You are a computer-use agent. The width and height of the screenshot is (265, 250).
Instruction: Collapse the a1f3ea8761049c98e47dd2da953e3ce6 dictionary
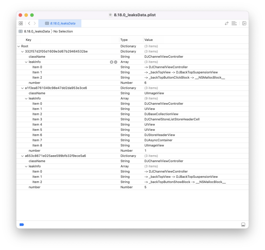(22, 88)
